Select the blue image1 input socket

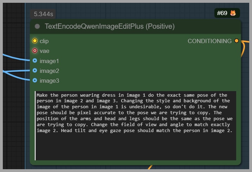pos(35,61)
